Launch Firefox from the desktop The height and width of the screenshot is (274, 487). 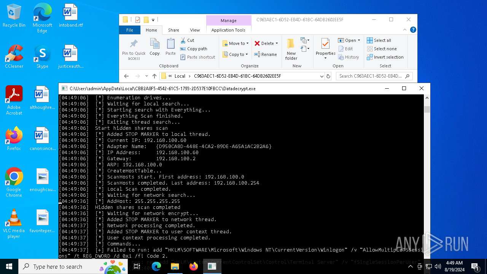(14, 139)
